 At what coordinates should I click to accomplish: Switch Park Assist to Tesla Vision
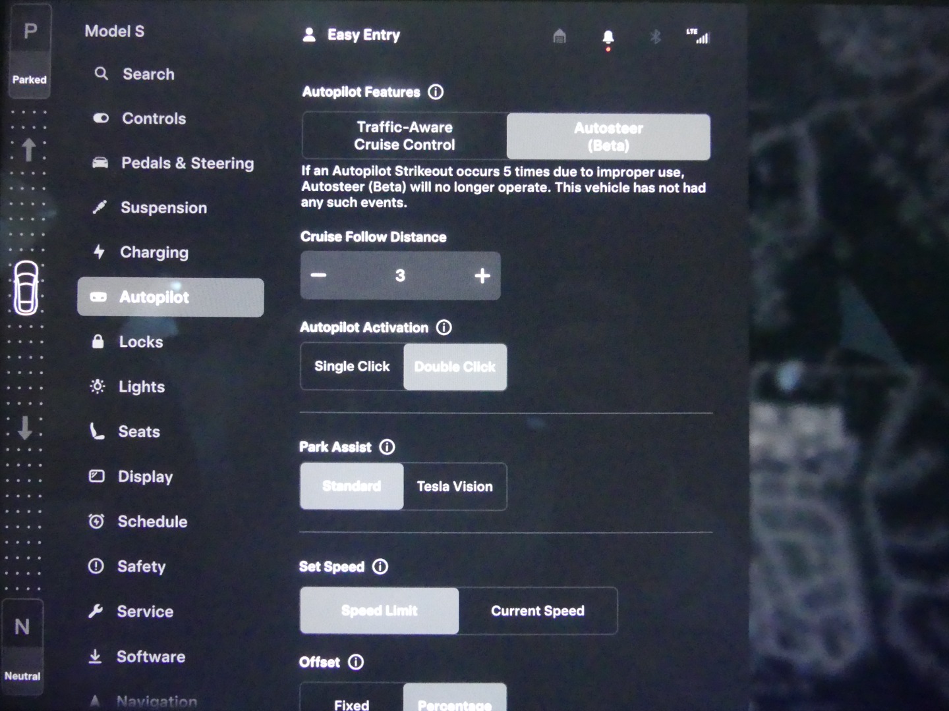click(455, 487)
